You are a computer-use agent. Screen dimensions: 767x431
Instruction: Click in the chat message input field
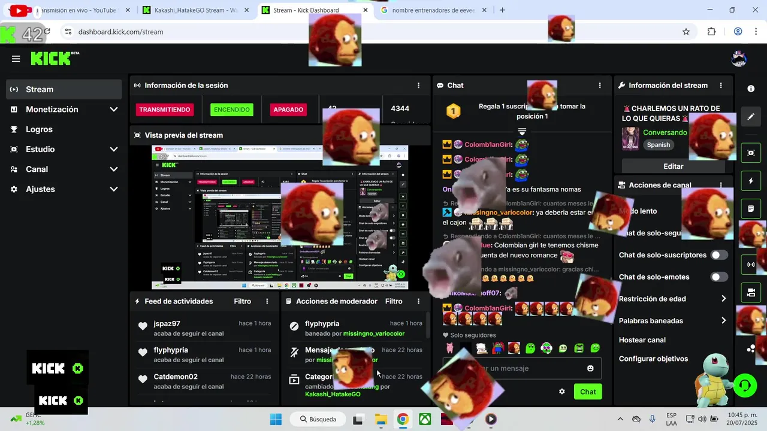(522, 368)
